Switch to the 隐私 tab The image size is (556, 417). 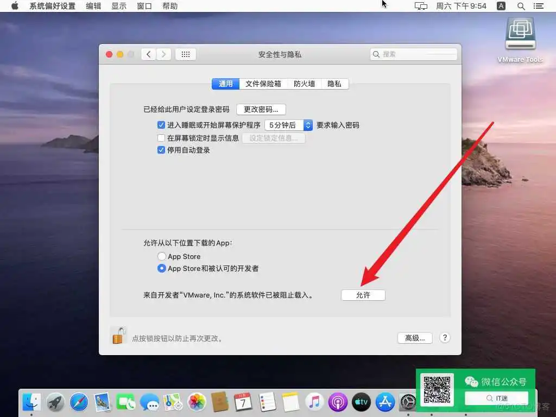pyautogui.click(x=335, y=84)
